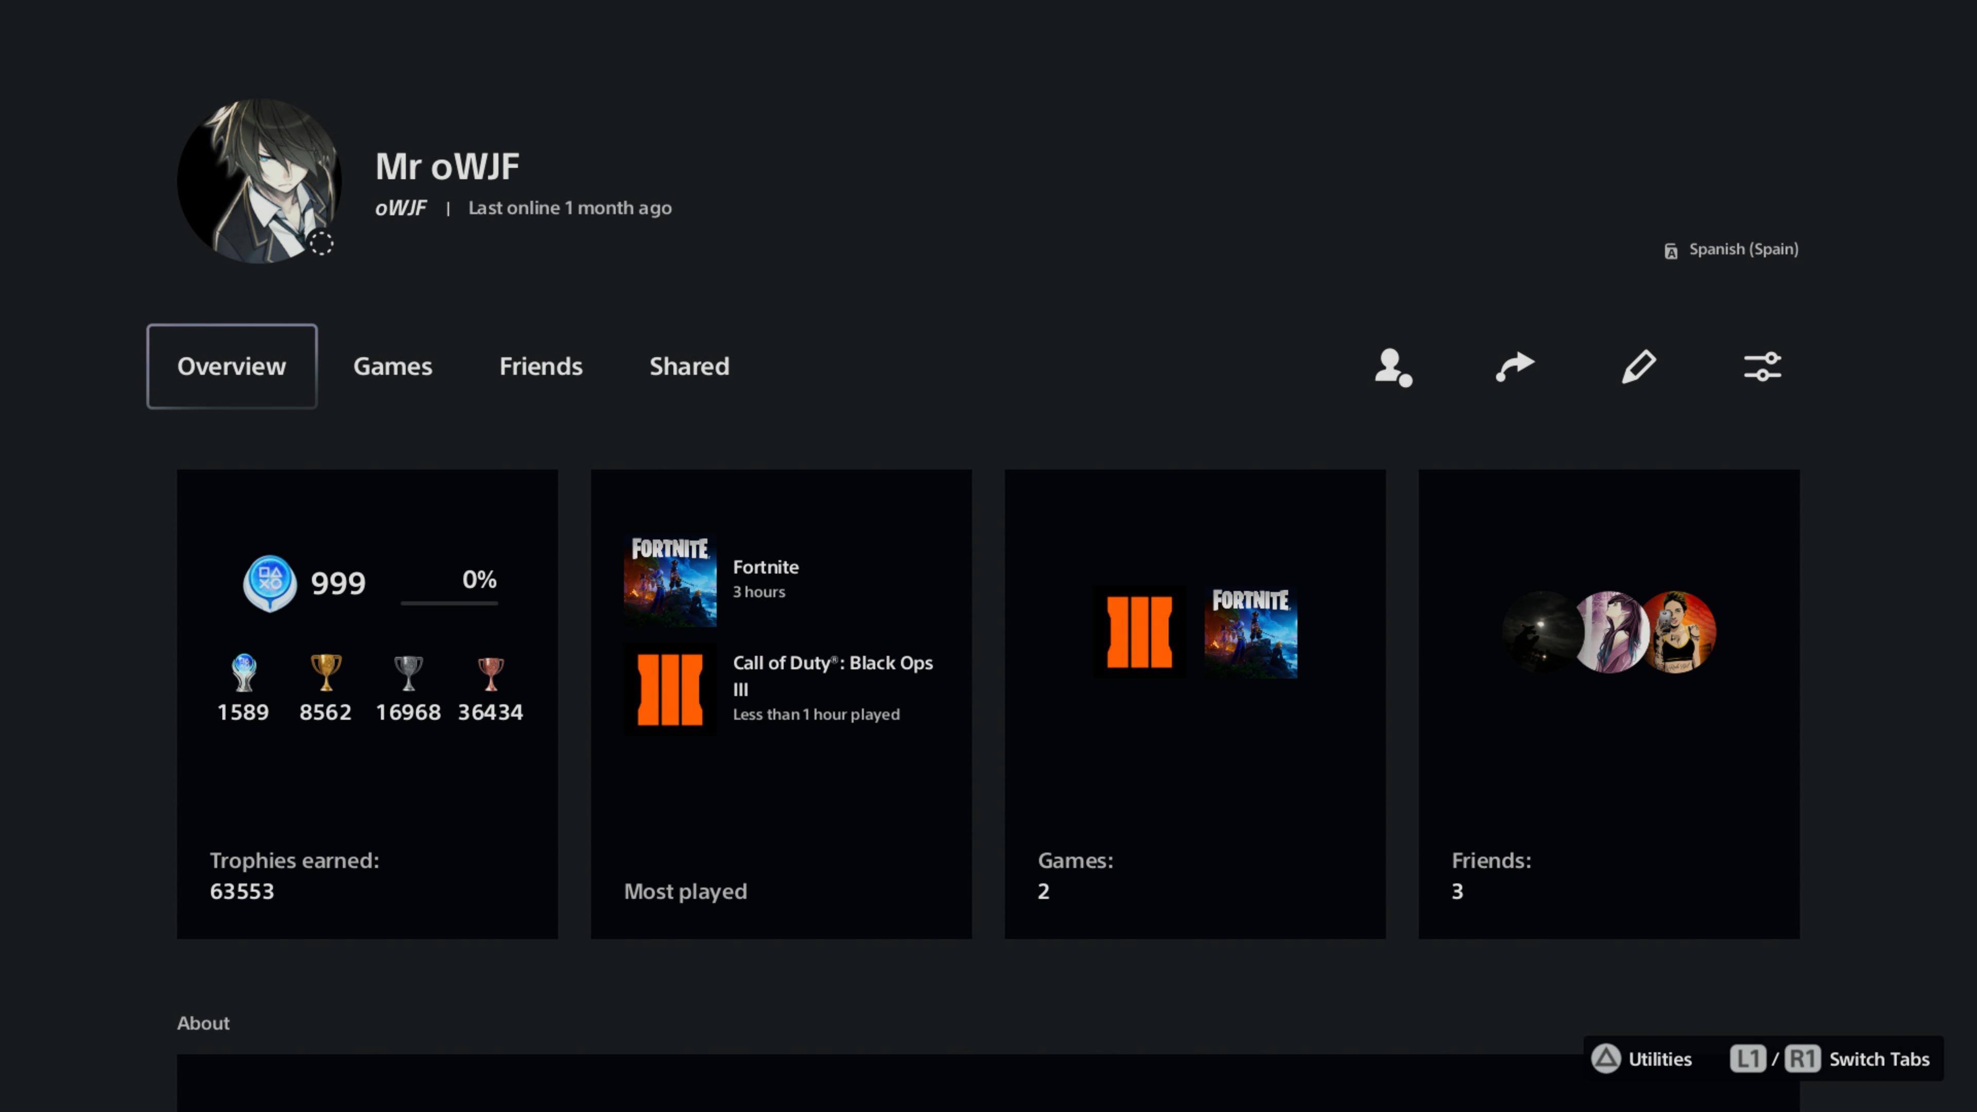
Task: Click the triangle Utilities button icon
Action: coord(1606,1058)
